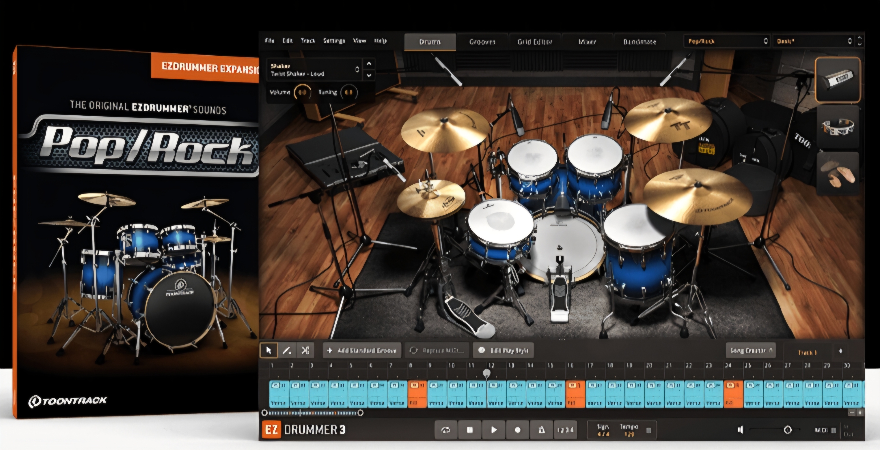Click the timeline overview scroll bar
The image size is (880, 450).
[312, 413]
